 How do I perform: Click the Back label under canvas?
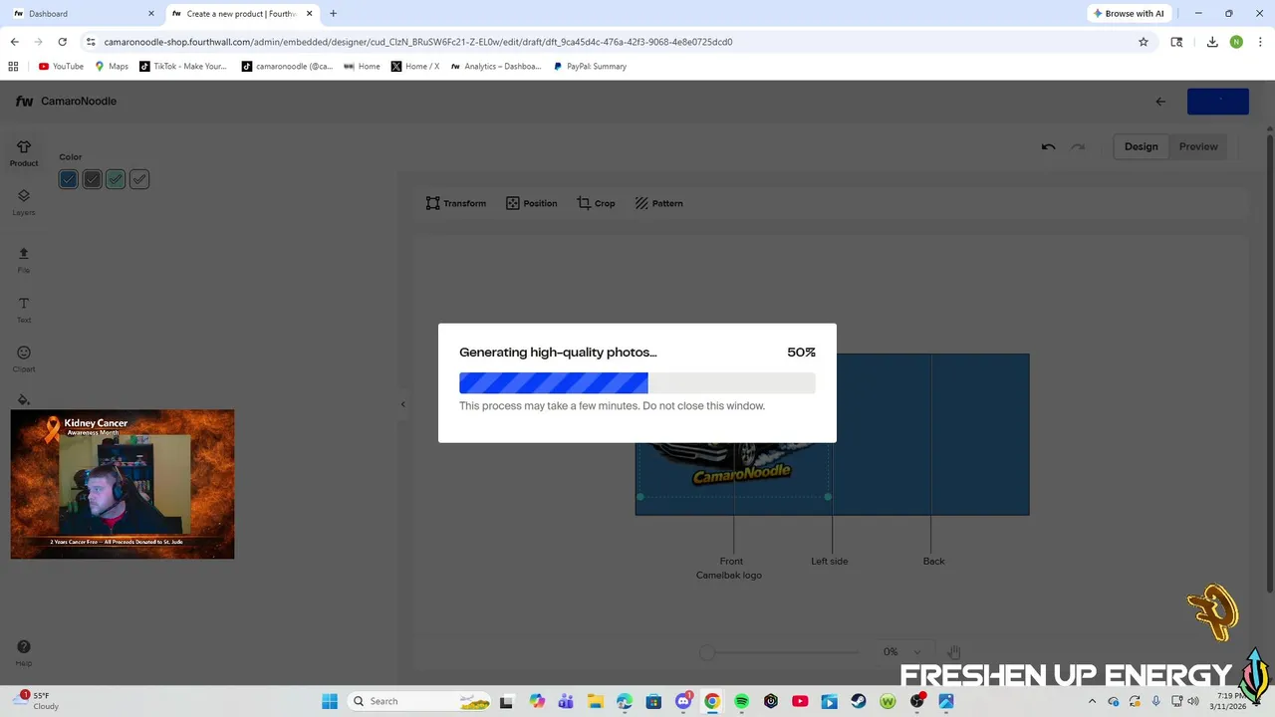tap(933, 562)
